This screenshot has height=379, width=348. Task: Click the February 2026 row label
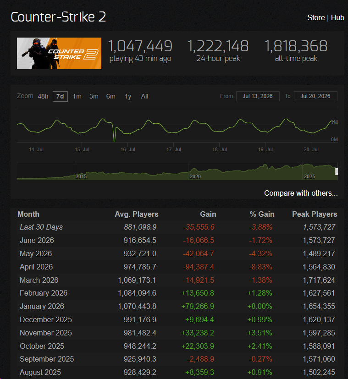[44, 293]
